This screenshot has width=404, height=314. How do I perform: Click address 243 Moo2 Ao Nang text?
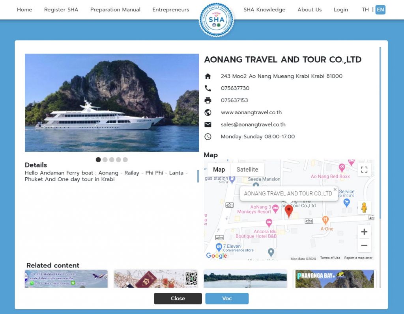(x=281, y=76)
